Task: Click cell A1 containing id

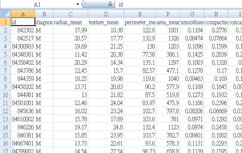Action: point(23,22)
